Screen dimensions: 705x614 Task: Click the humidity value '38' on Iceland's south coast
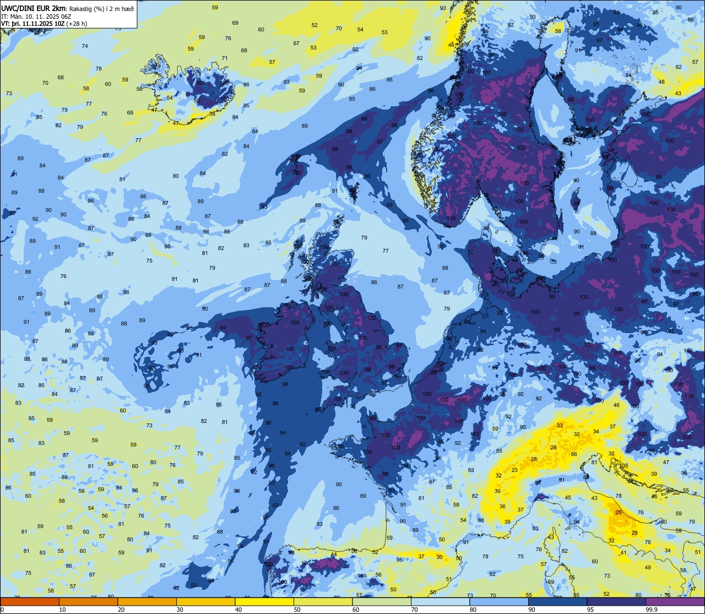[213, 113]
